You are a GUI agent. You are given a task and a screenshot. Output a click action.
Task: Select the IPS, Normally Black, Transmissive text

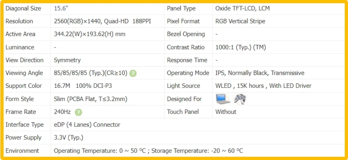[260, 73]
